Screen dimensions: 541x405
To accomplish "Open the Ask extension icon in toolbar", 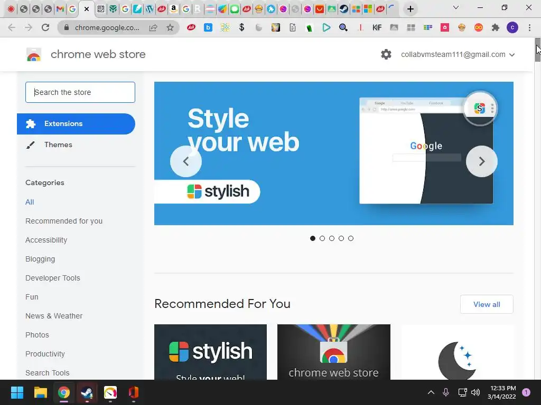I will click(x=191, y=27).
